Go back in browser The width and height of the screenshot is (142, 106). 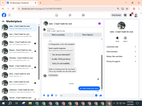pos(3,9)
